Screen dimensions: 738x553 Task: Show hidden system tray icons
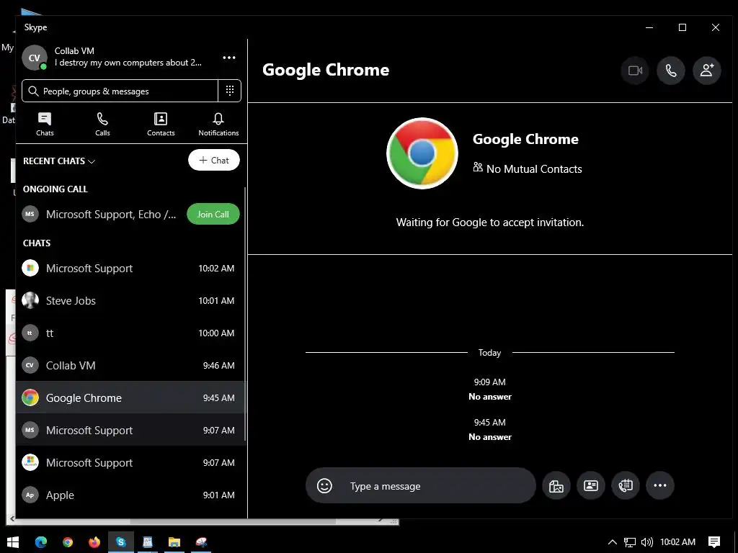(x=613, y=542)
